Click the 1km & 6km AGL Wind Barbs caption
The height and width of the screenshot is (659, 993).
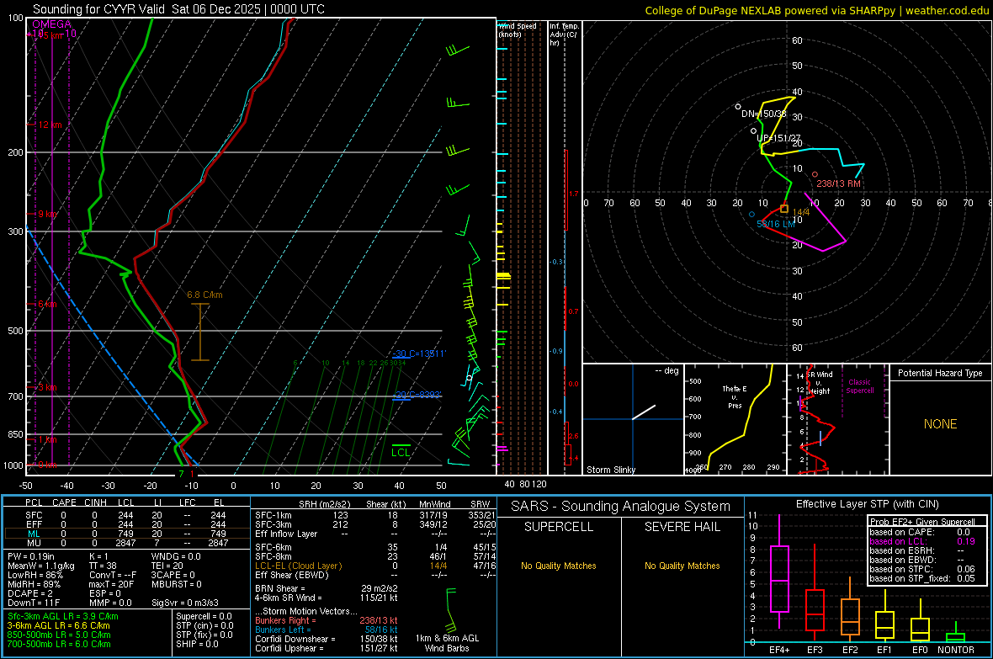click(x=447, y=643)
